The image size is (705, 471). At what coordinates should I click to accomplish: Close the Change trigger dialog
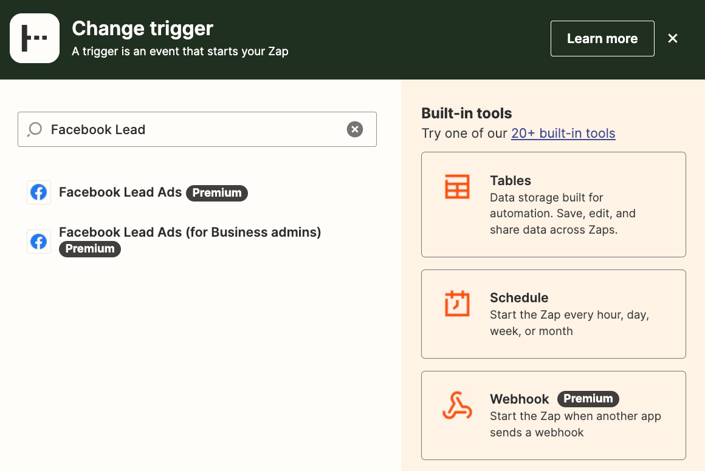point(672,38)
